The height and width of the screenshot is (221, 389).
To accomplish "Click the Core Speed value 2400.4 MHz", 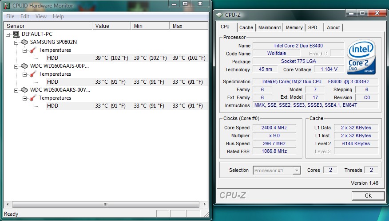I will pos(274,128).
